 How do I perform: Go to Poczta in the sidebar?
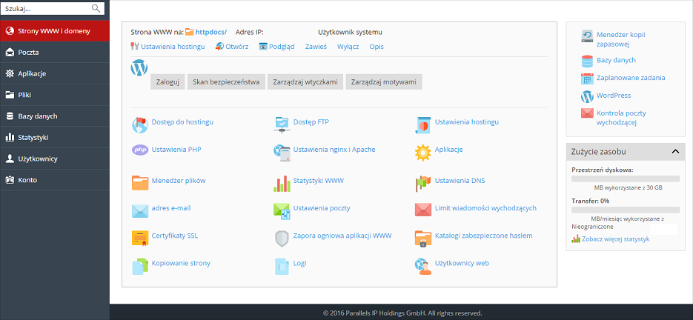coord(55,52)
